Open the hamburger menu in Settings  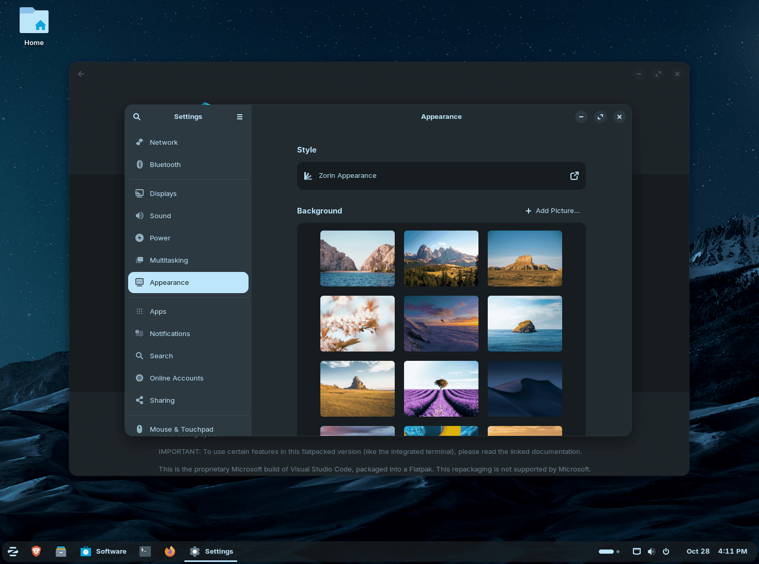click(x=239, y=116)
